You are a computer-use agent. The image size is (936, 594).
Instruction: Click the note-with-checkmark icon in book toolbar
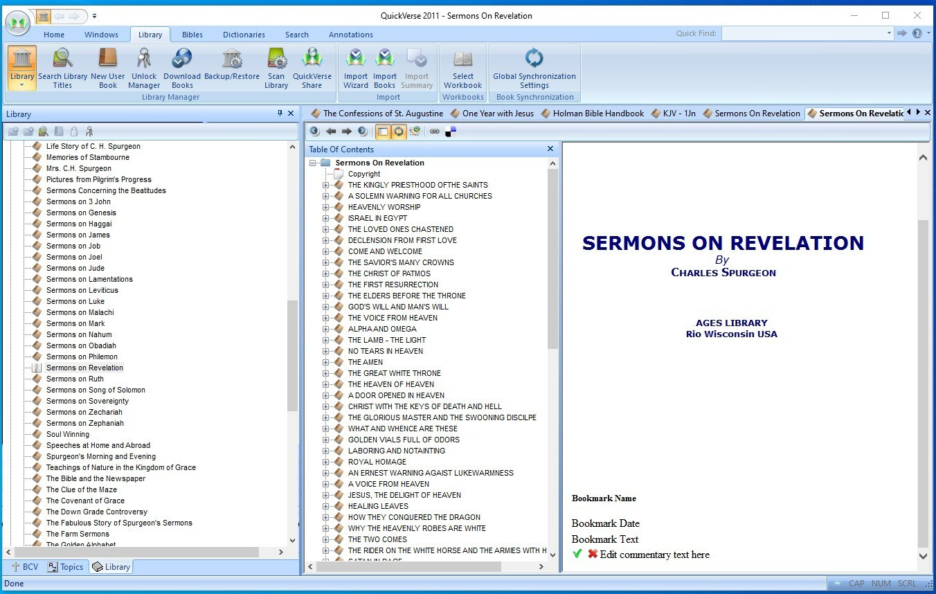[x=415, y=131]
